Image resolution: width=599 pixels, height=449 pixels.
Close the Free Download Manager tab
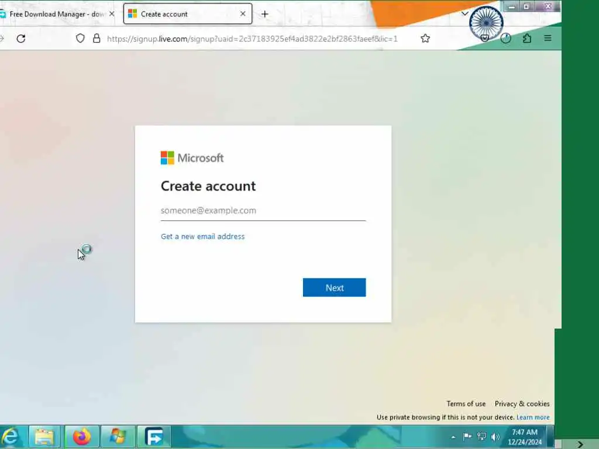point(112,14)
